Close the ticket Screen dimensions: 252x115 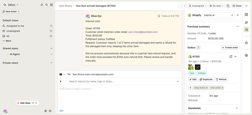237,6
